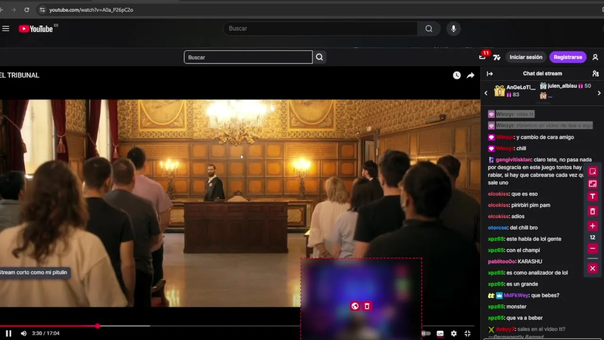Click username otorcse in chat
Viewport: 604px width, 340px height.
(498, 228)
